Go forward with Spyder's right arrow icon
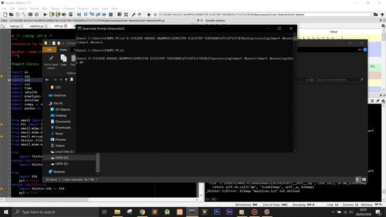Screen dimensions: 386x217 coord(155,14)
